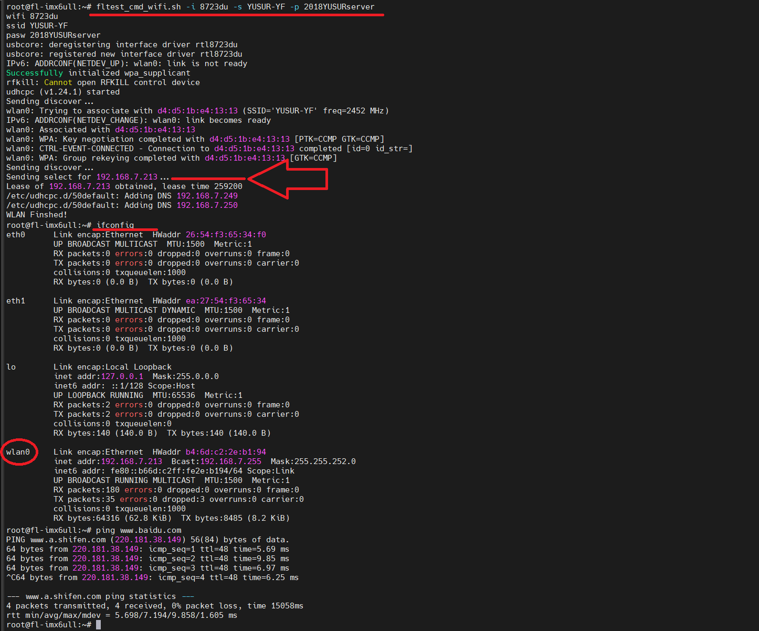Viewport: 759px width, 631px height.
Task: Click 'RX packets:180' text
Action: coord(87,490)
